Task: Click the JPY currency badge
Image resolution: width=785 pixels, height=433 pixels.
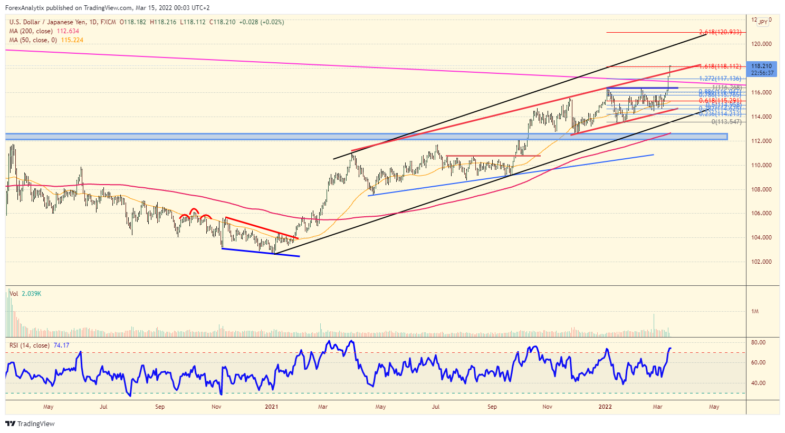Action: coord(763,22)
